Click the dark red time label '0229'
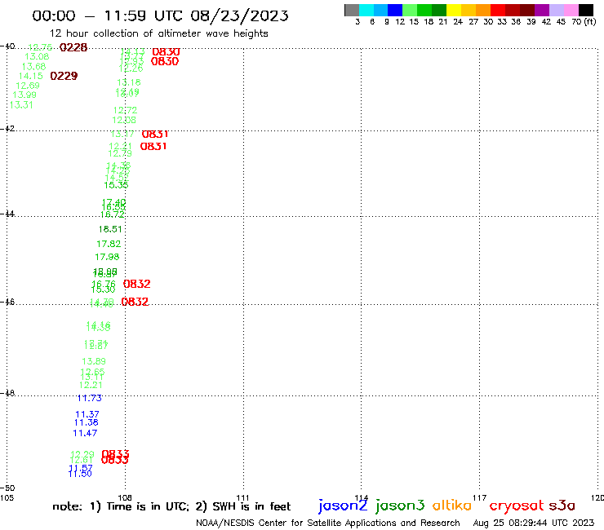Screen dimensions: 604x530 (64, 76)
